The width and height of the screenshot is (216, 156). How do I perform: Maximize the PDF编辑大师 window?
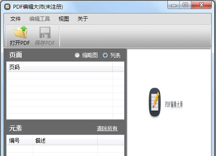tap(185, 5)
